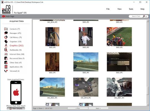Click inside the Search Text field
The width and height of the screenshot is (150, 111).
pyautogui.click(x=136, y=16)
